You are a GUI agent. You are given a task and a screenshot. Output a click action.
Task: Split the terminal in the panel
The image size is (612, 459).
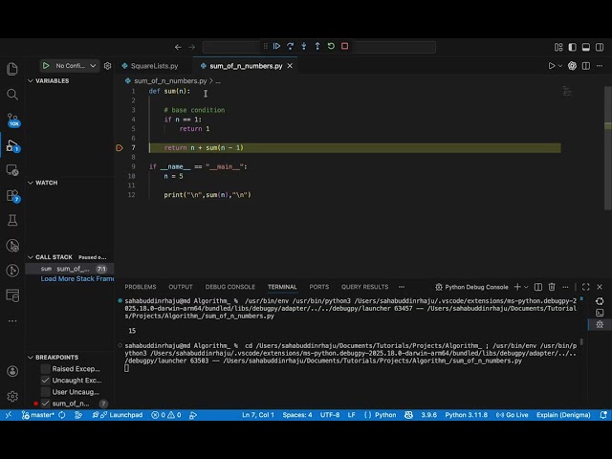(537, 287)
